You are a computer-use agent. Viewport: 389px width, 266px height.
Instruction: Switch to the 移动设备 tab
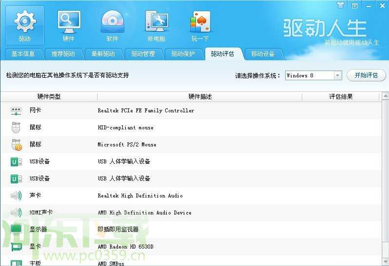(263, 54)
